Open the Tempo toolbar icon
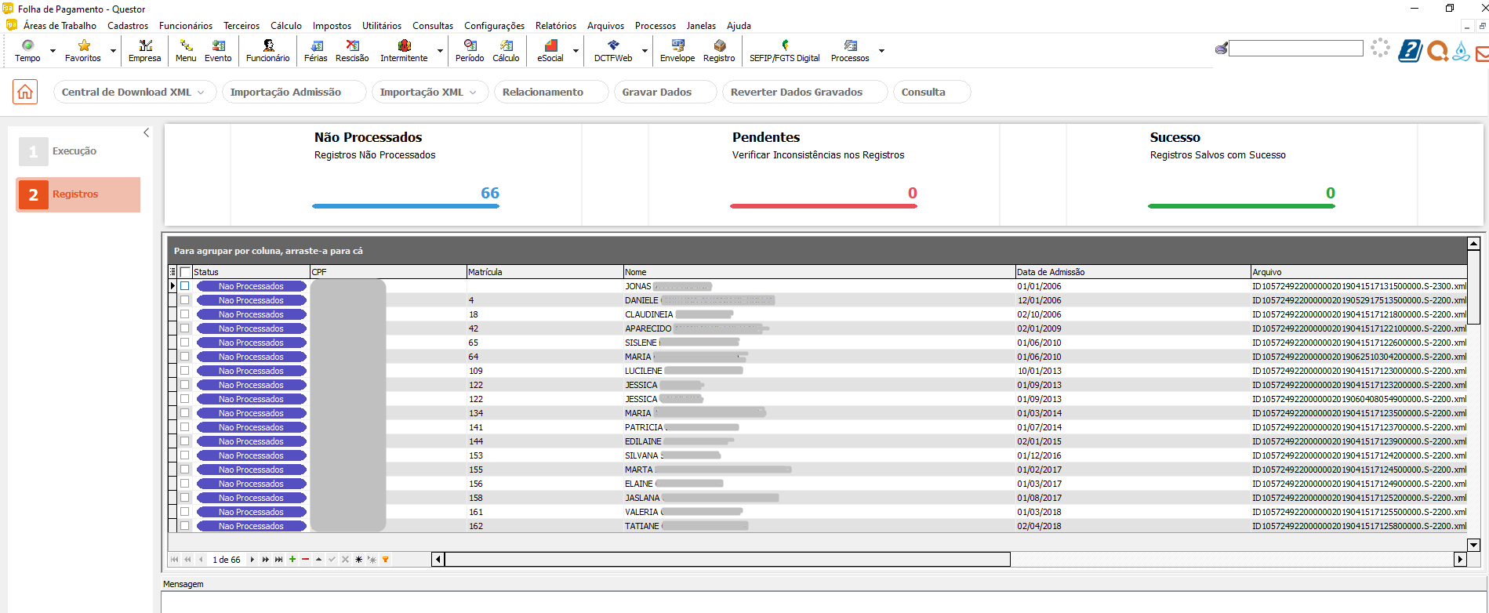 pyautogui.click(x=27, y=51)
